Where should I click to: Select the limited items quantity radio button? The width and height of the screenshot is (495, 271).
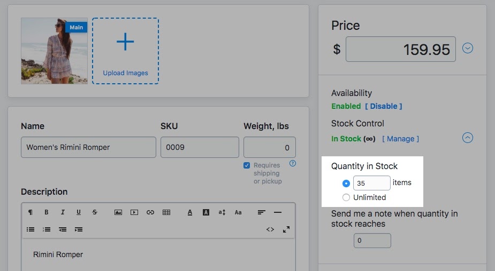(346, 183)
